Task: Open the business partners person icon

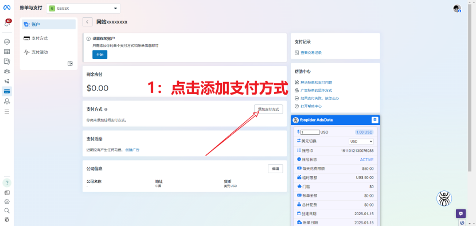Action: coord(7,101)
